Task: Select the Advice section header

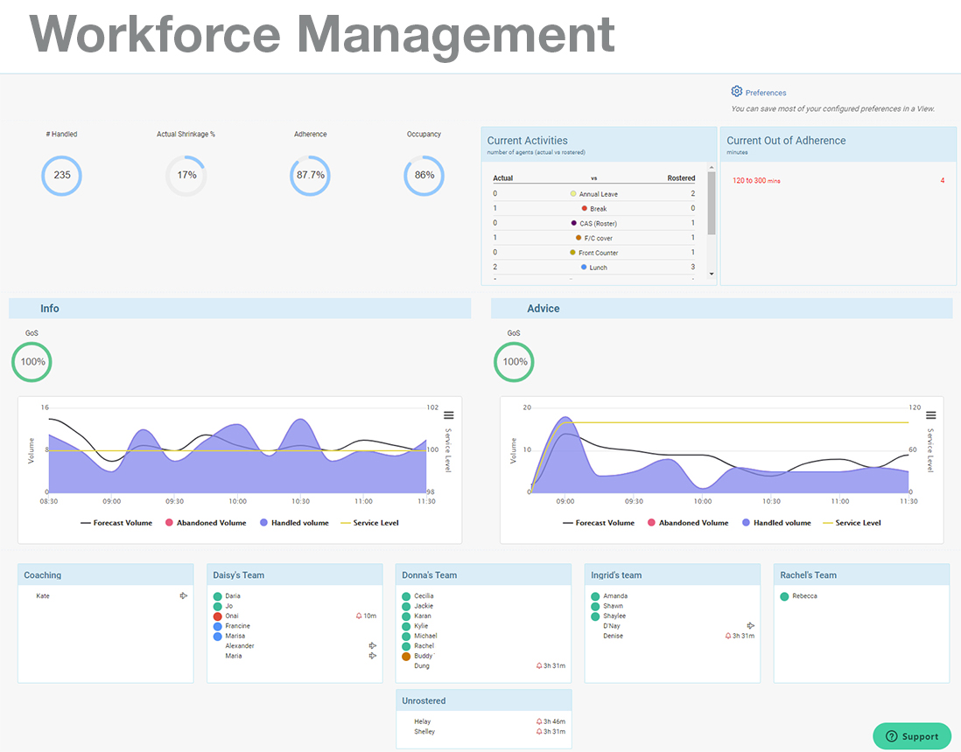Action: [543, 309]
